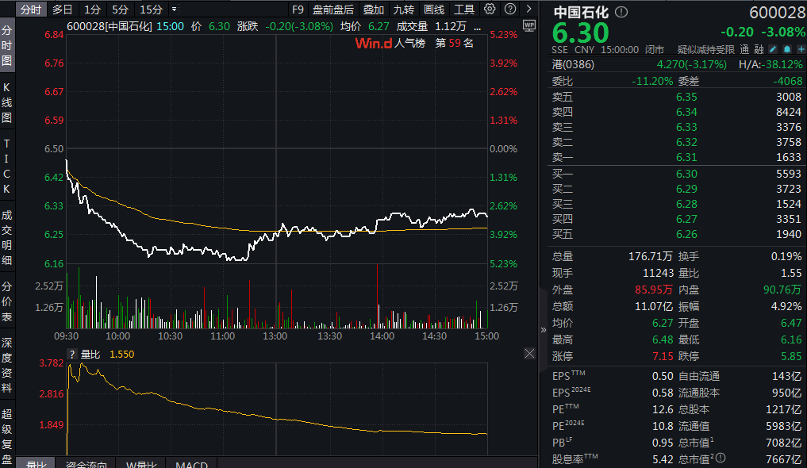
Task: Click the stock info exclamation icon
Action: point(621,13)
